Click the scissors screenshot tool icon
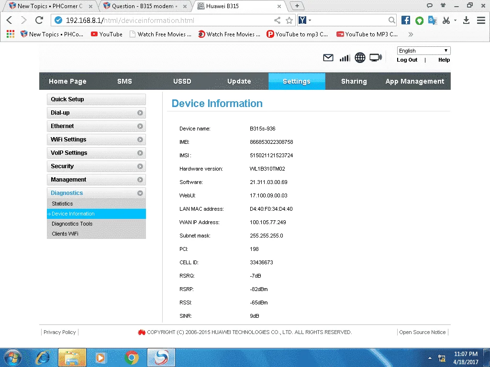The image size is (490, 367). point(446,20)
